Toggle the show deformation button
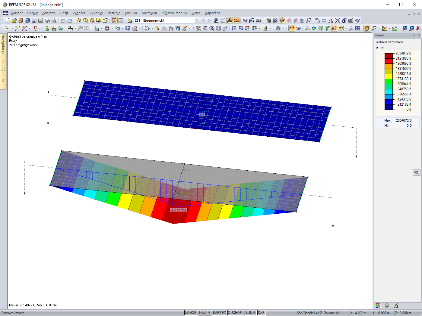The width and height of the screenshot is (422, 316). (292, 28)
